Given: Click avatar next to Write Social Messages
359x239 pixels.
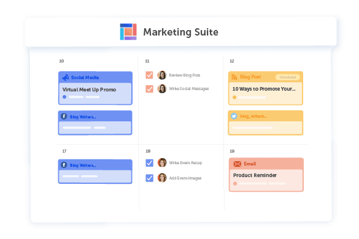Looking at the screenshot, I should [x=162, y=89].
